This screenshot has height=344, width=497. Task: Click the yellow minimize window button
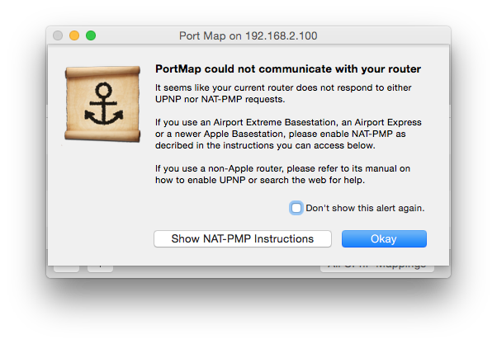74,35
